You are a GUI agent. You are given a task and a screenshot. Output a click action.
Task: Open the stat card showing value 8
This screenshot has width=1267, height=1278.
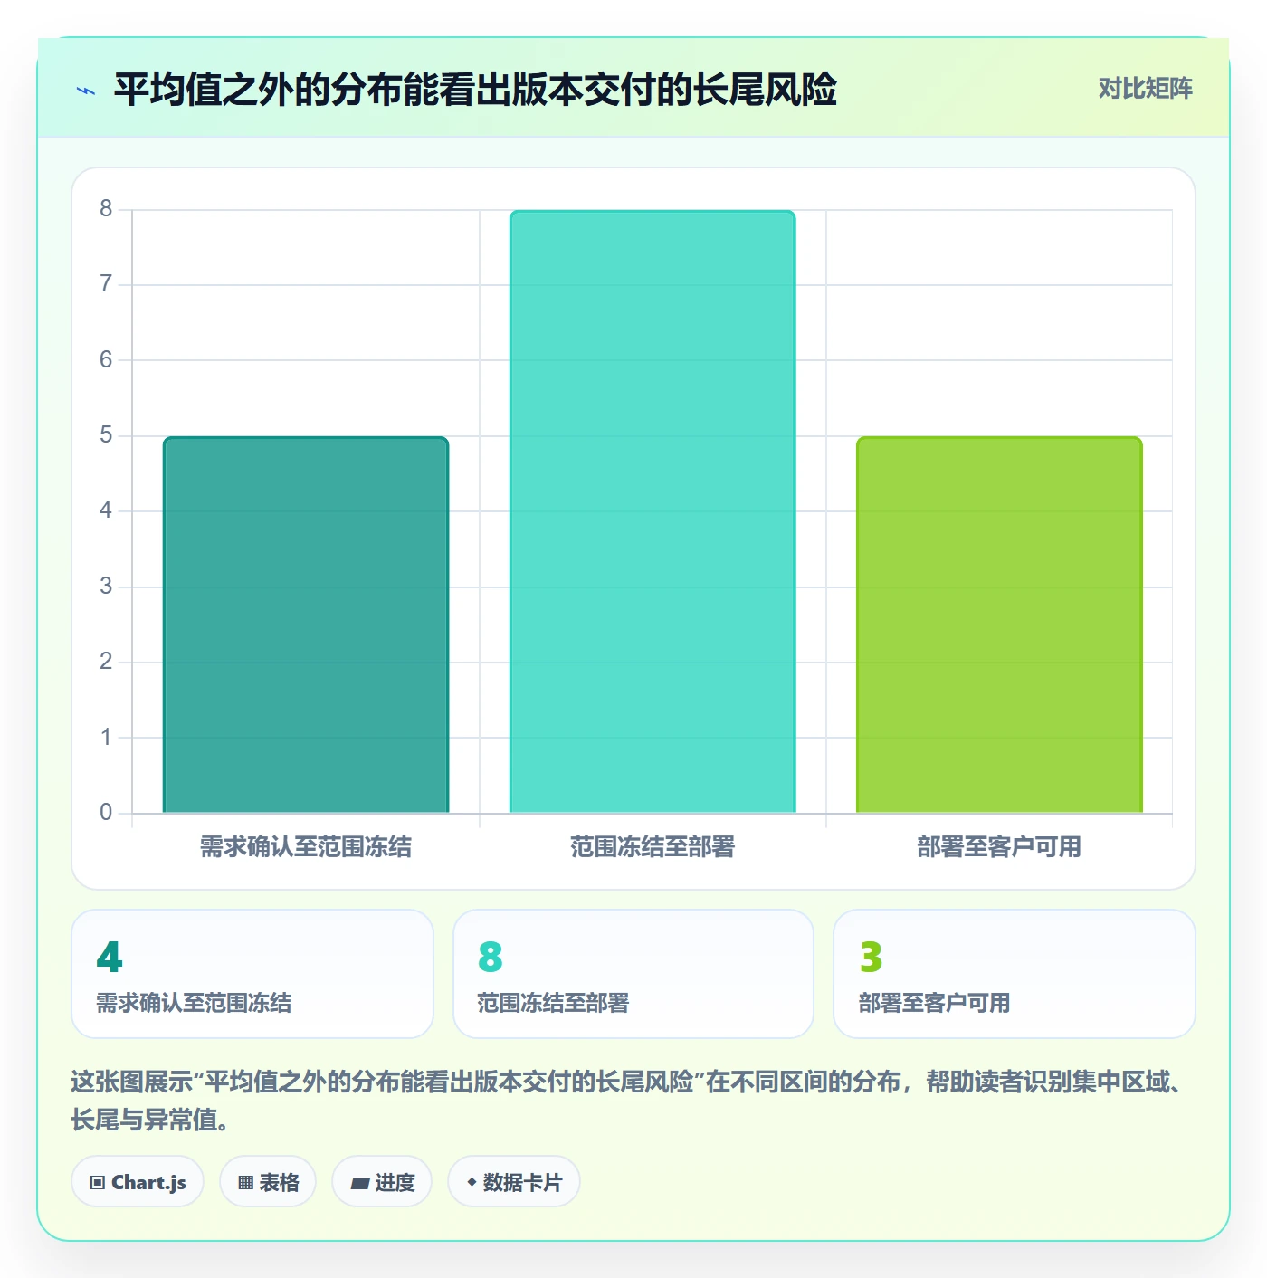coord(633,974)
